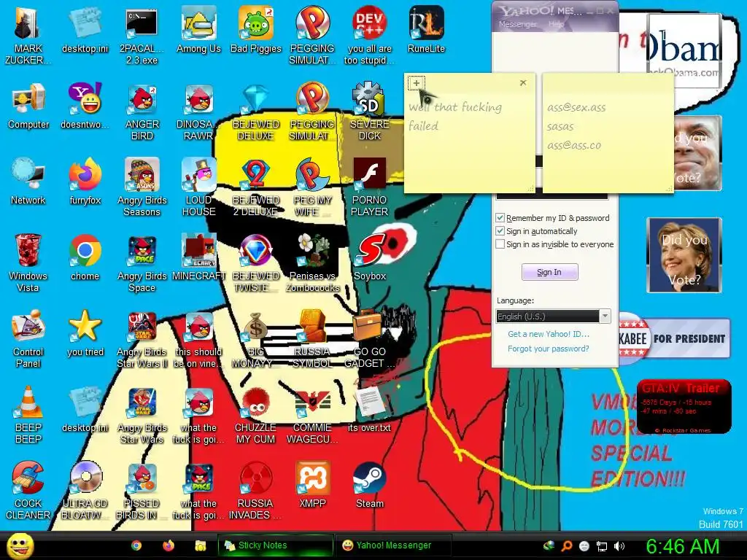Image resolution: width=747 pixels, height=560 pixels.
Task: Select the 2PACAL 2.3.exe icon
Action: click(142, 36)
